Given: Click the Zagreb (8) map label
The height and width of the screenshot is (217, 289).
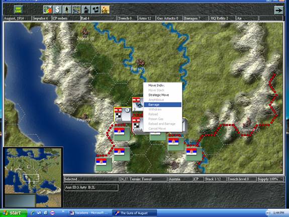Looking at the screenshot, I should click(x=85, y=38).
